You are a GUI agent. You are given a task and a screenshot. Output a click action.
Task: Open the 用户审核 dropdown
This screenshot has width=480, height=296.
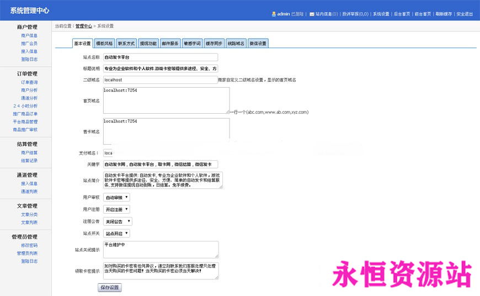point(116,197)
